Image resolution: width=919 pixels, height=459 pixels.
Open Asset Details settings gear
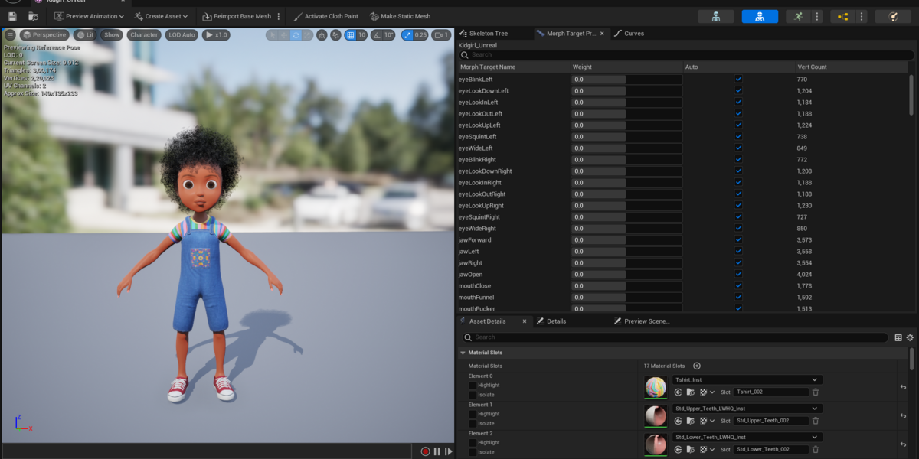tap(910, 337)
